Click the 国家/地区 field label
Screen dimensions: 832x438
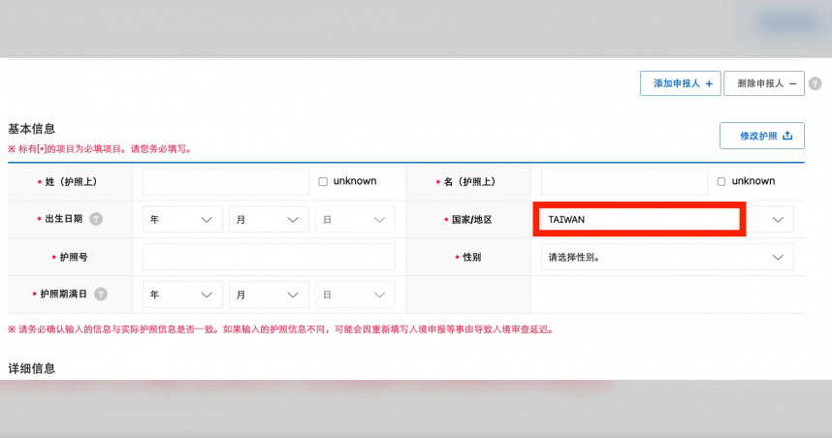471,220
